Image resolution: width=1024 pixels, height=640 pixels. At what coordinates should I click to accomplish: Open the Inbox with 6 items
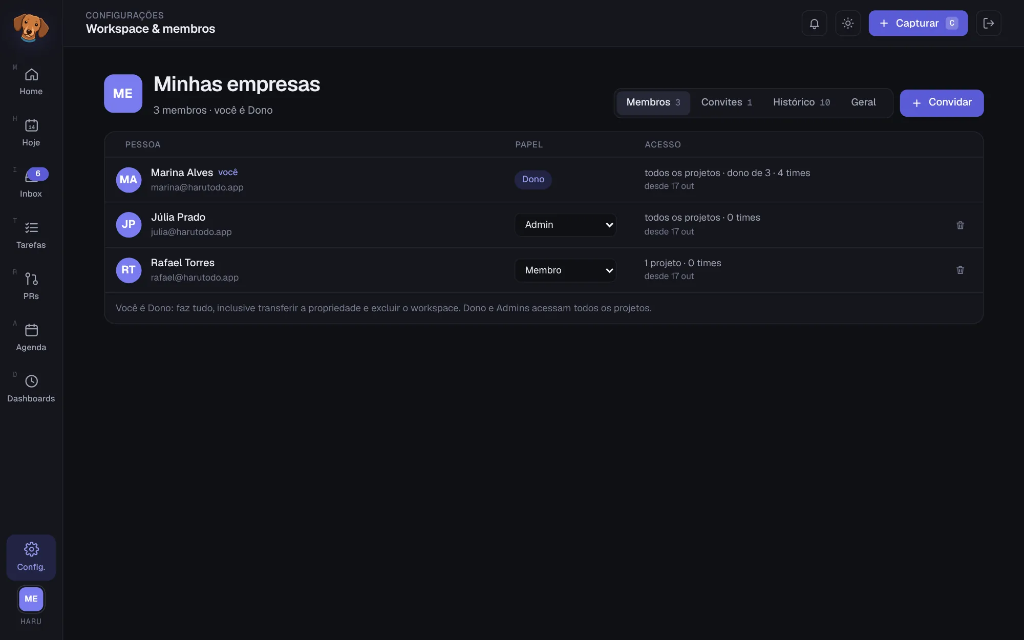[x=31, y=184]
